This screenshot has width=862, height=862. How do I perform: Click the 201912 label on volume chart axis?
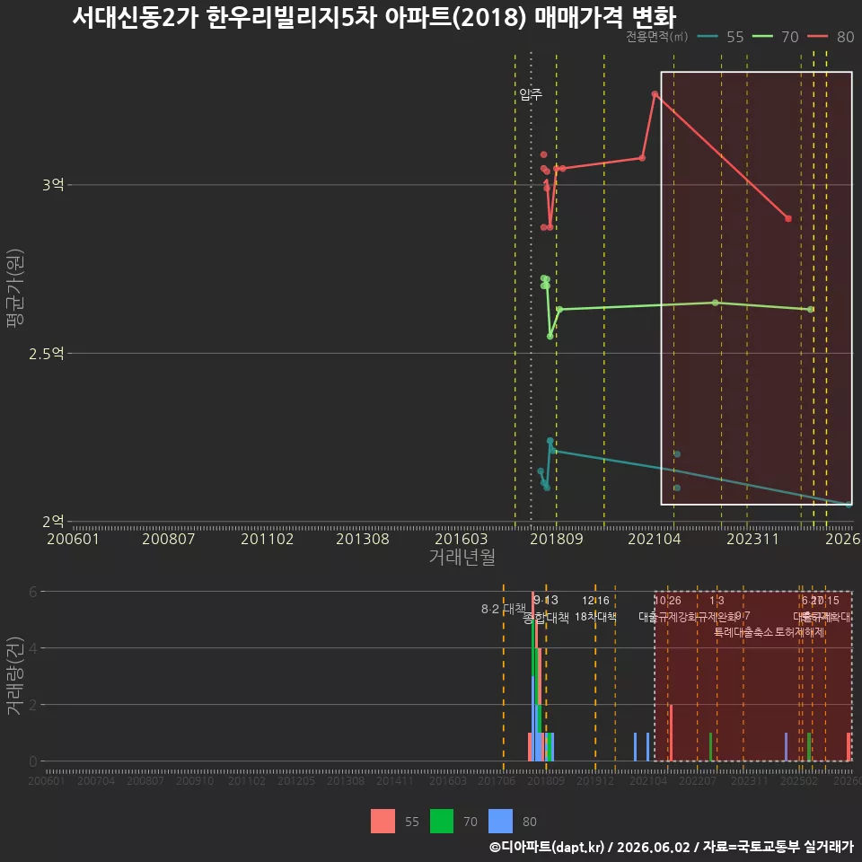click(x=594, y=780)
